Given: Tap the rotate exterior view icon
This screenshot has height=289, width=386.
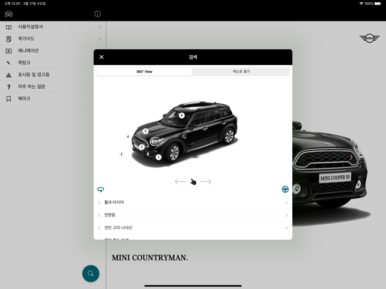Looking at the screenshot, I should coord(101,189).
